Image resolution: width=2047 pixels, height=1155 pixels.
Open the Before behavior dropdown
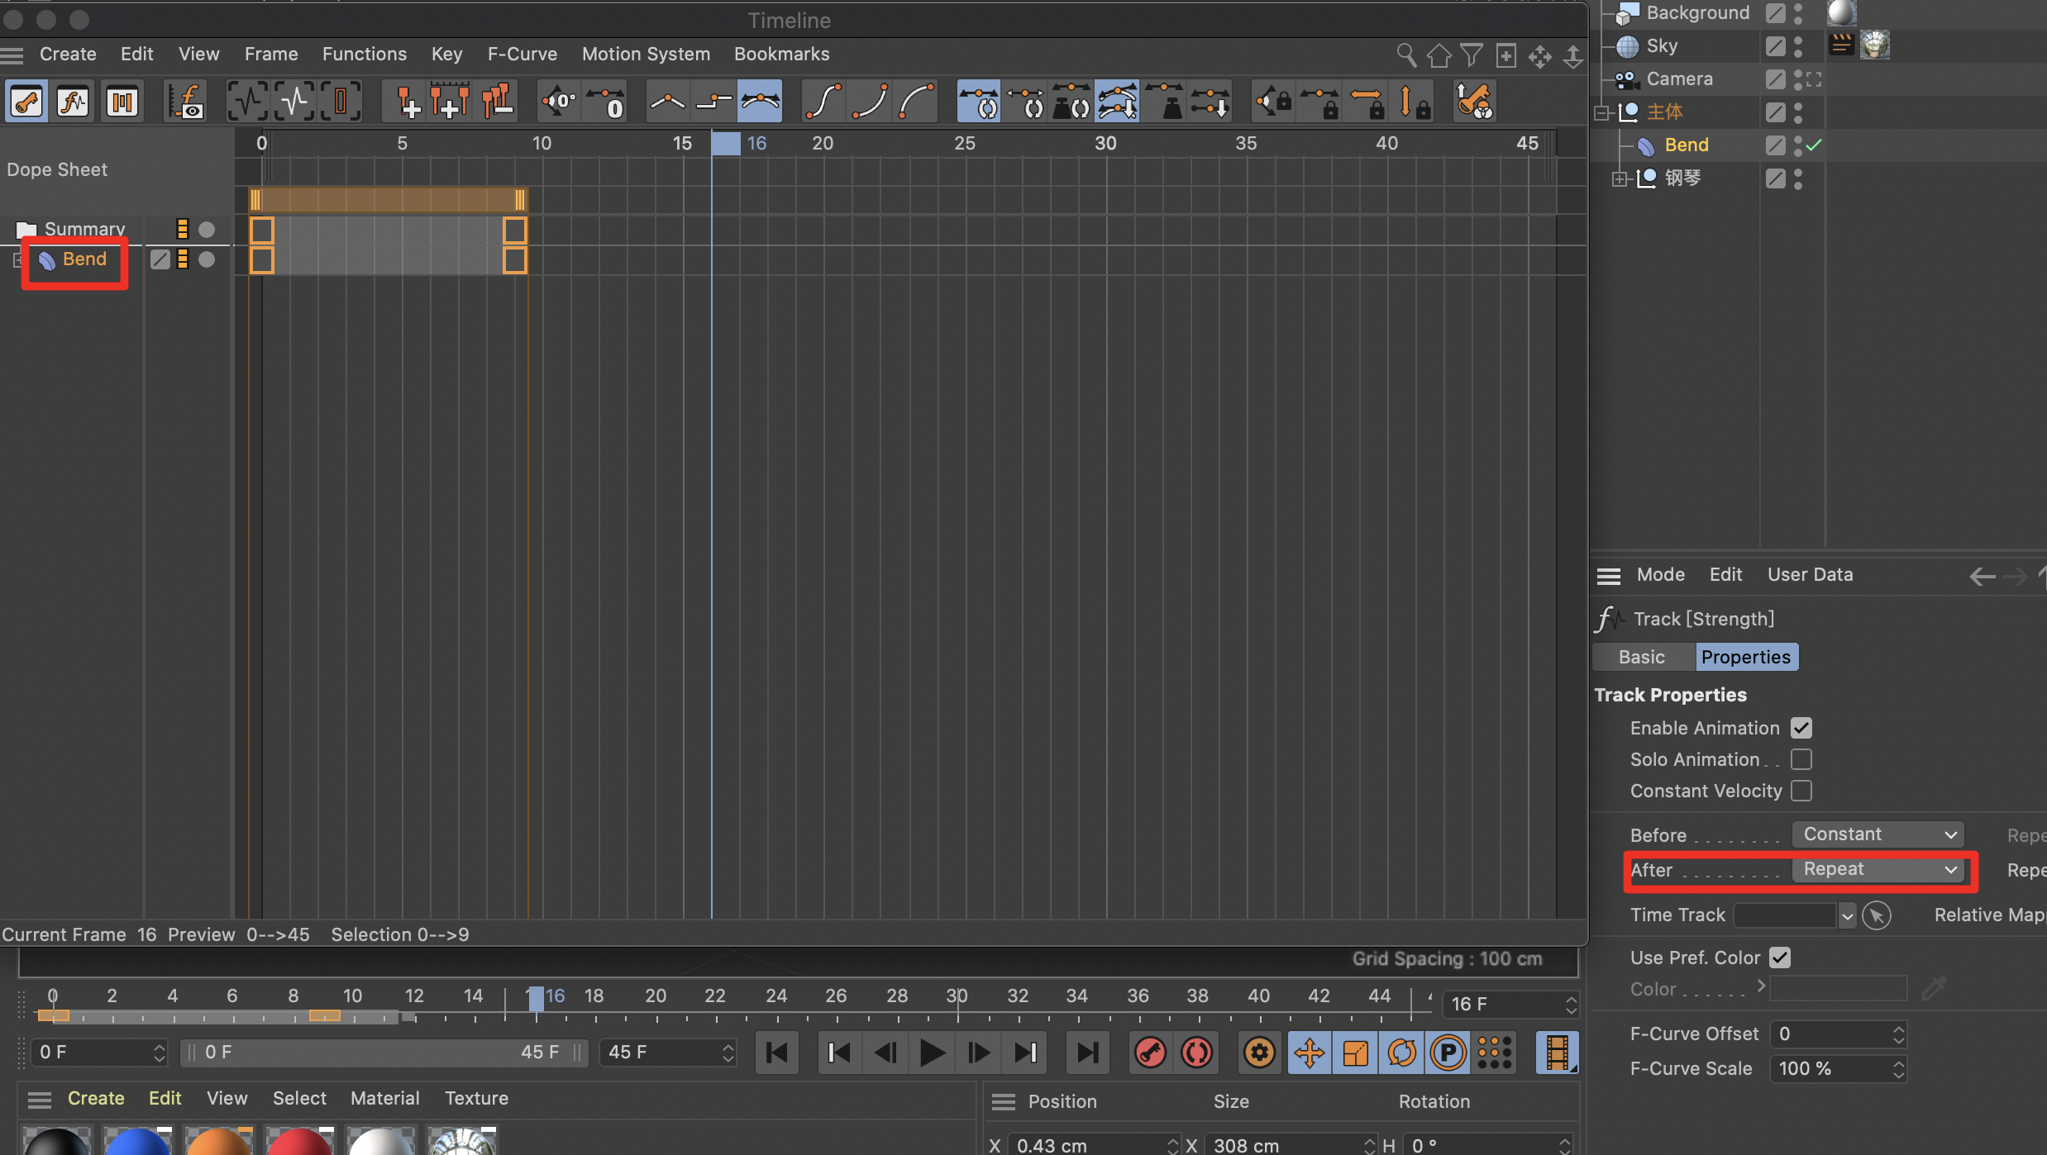pyautogui.click(x=1878, y=834)
